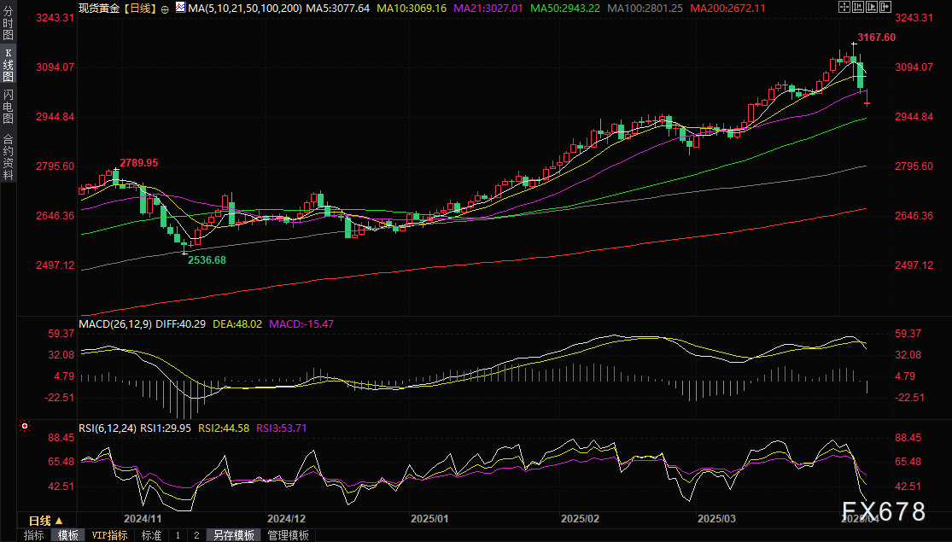This screenshot has width=952, height=542.
Task: Click the yellow MA10:3069.16 value
Action: [x=412, y=9]
